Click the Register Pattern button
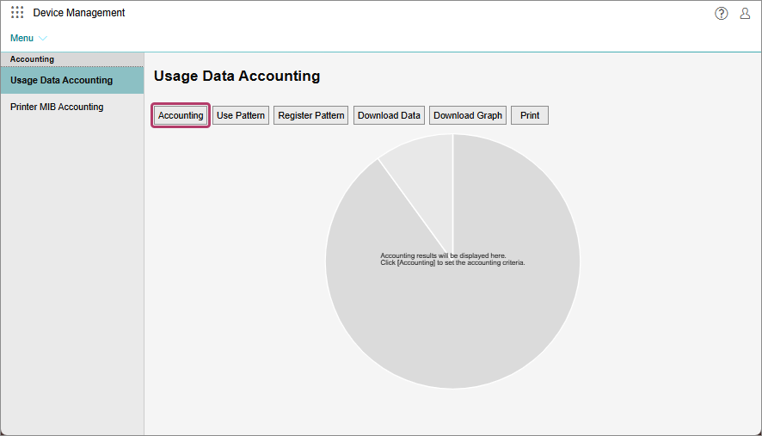Screen dimensions: 762x436 point(311,115)
